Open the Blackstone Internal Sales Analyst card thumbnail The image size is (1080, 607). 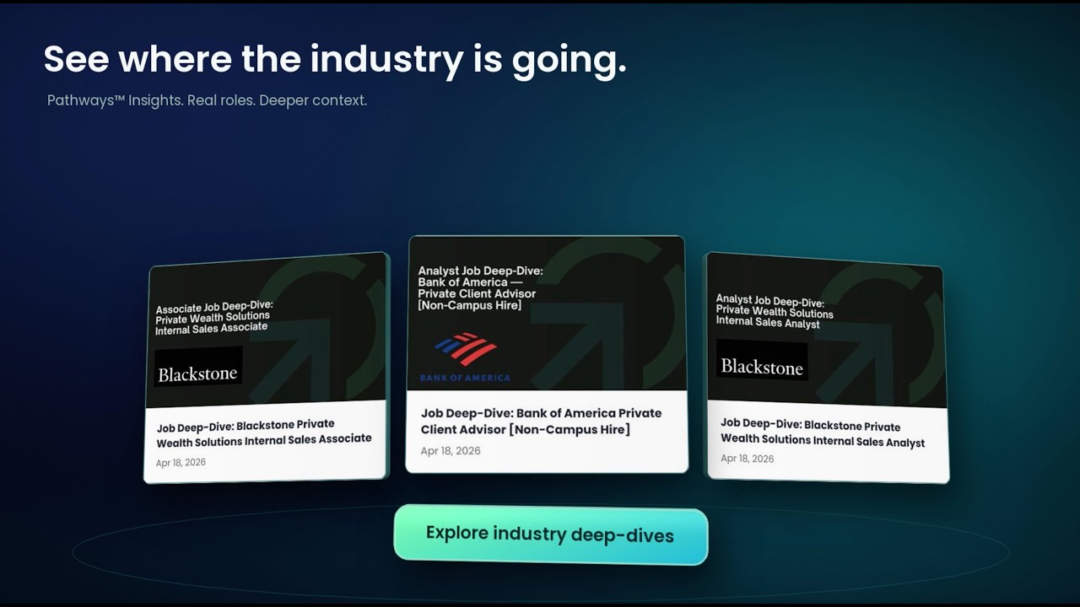[x=826, y=330]
